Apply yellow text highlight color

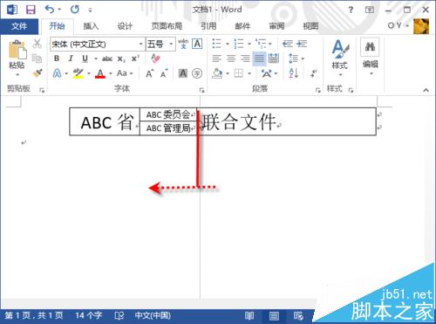[x=78, y=73]
